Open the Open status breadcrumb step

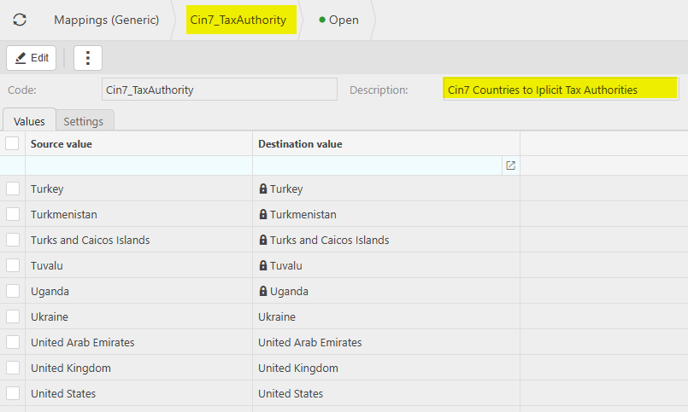pyautogui.click(x=339, y=20)
